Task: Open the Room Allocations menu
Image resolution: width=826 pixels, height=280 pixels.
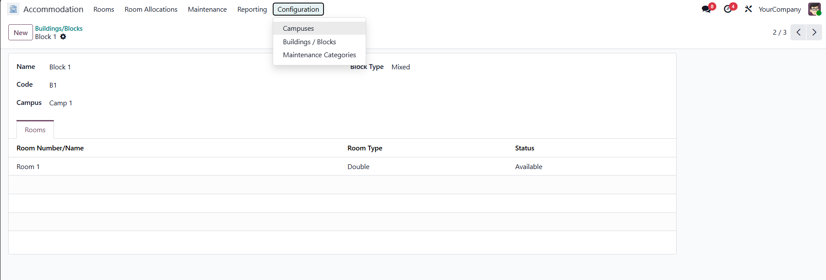Action: (151, 10)
